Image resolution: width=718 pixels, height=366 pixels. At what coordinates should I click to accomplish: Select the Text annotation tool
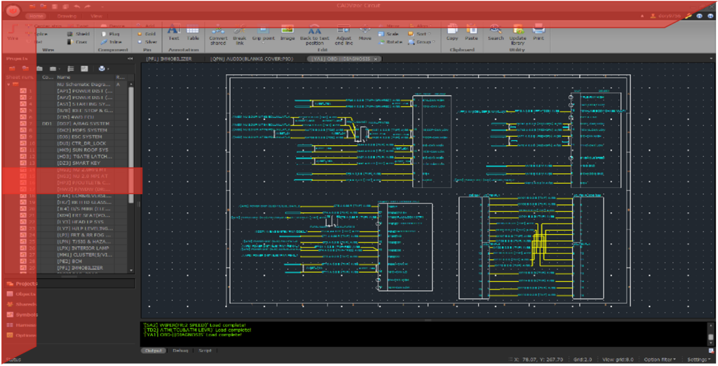pyautogui.click(x=173, y=33)
